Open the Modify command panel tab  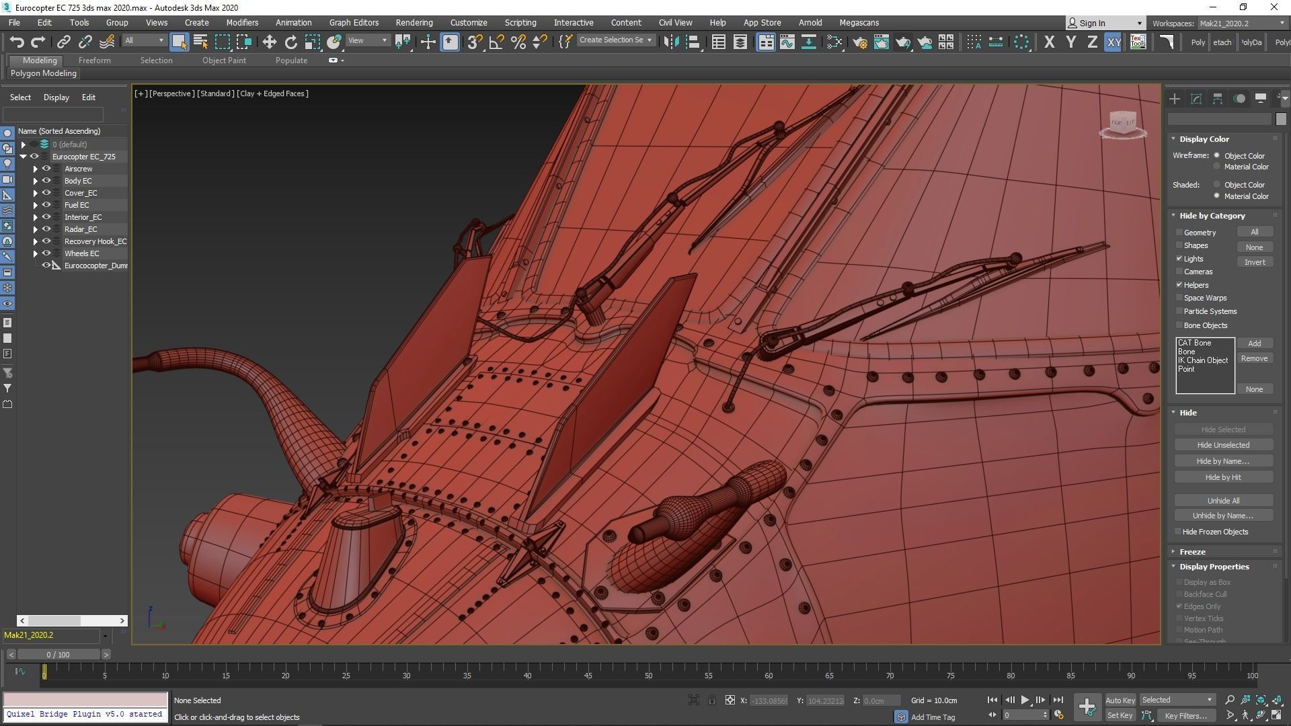coord(1196,99)
